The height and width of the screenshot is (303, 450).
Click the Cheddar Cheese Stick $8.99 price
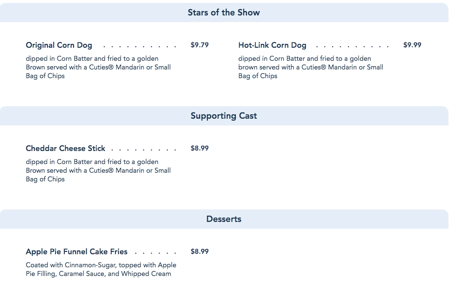click(x=200, y=148)
